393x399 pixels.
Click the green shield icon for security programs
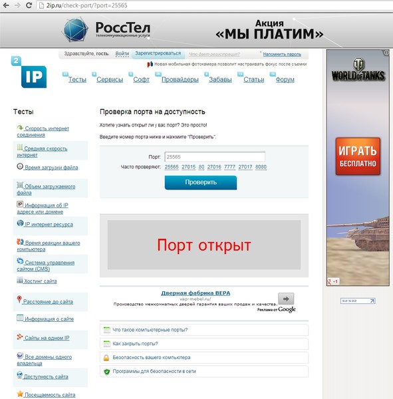click(x=106, y=372)
